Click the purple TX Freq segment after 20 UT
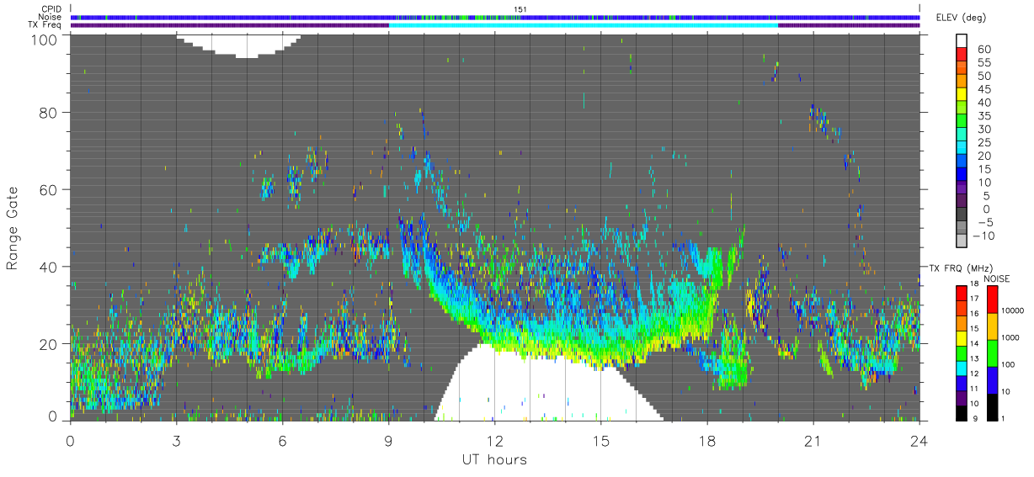The height and width of the screenshot is (477, 1034). tap(849, 25)
